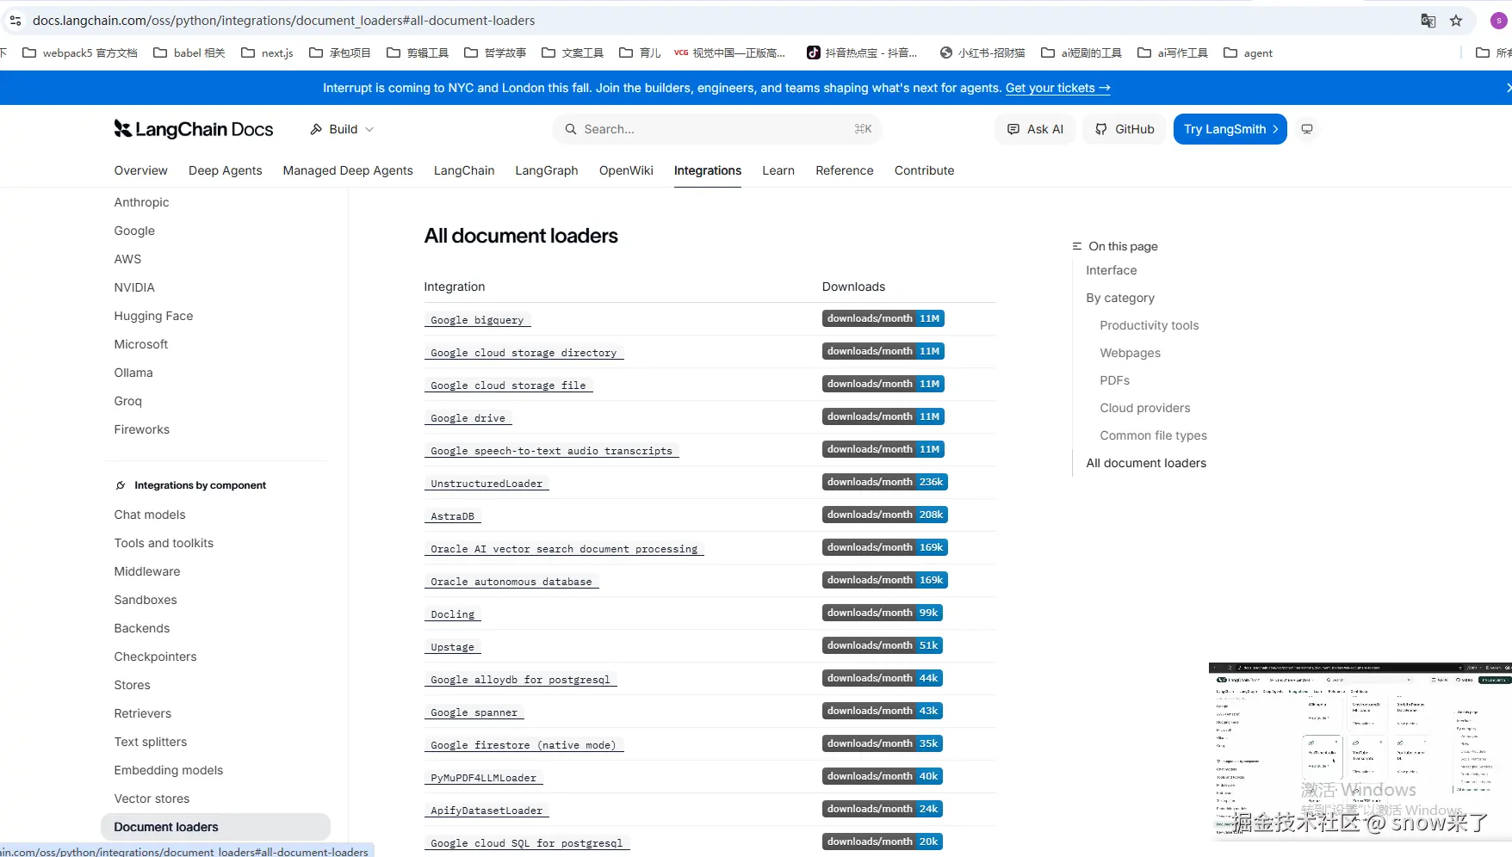The height and width of the screenshot is (857, 1512).
Task: Open the webpack5 bookmarks folder
Action: pos(80,52)
